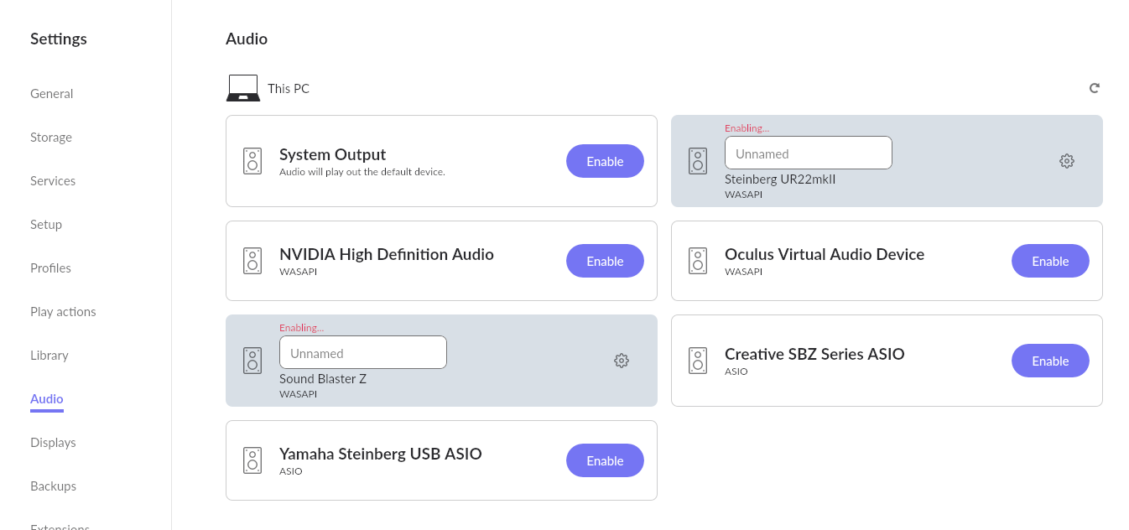The height and width of the screenshot is (530, 1129).
Task: Click the Steinberg UR22mkII device name
Action: pos(780,179)
